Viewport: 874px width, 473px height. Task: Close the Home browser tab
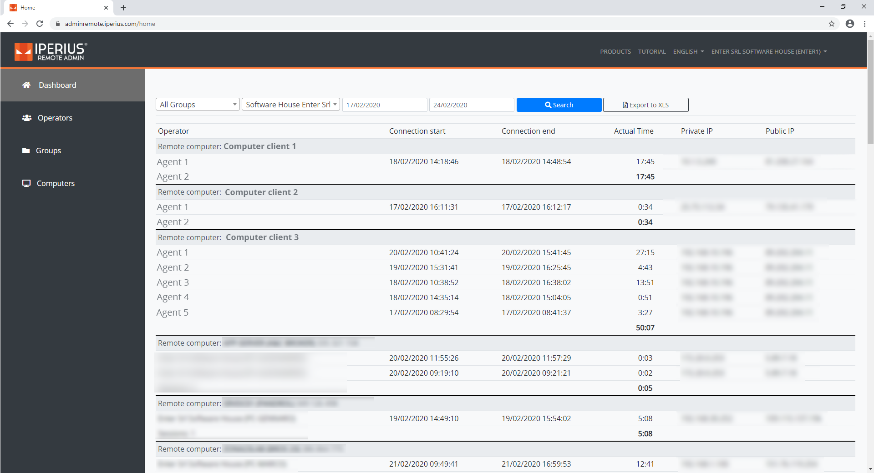[106, 8]
